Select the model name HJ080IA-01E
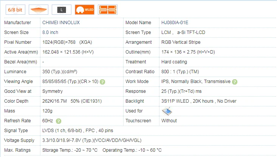 click(x=175, y=23)
